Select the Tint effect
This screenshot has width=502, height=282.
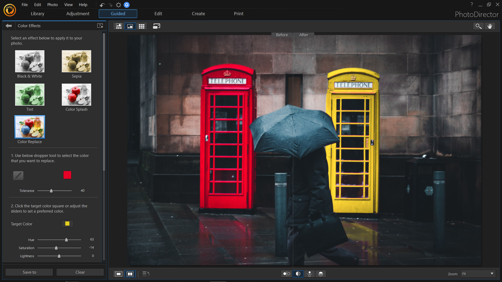pyautogui.click(x=30, y=95)
